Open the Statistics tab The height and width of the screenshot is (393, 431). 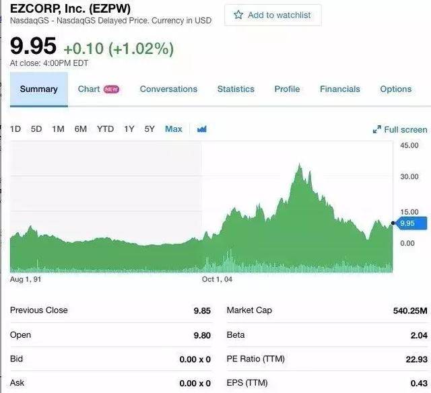pyautogui.click(x=236, y=89)
